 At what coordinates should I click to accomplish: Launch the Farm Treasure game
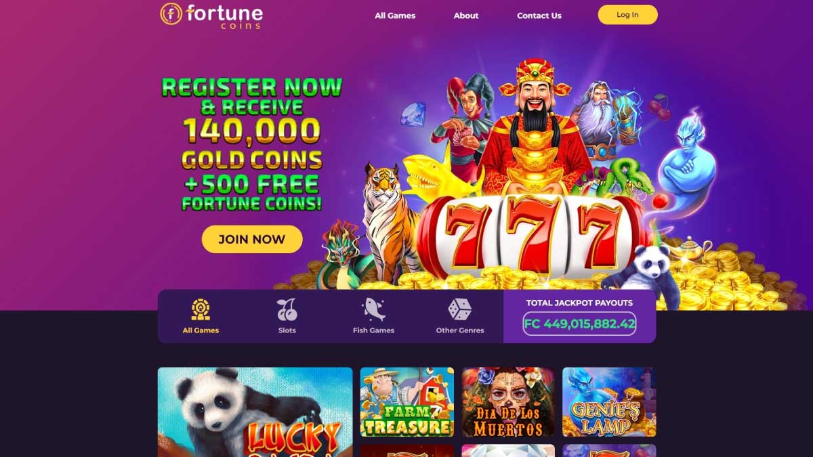(407, 402)
